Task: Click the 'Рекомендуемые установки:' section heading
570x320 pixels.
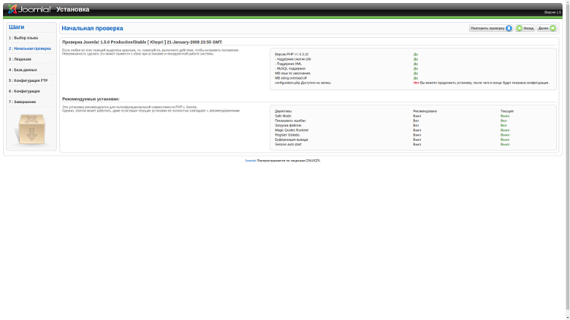Action: 90,99
